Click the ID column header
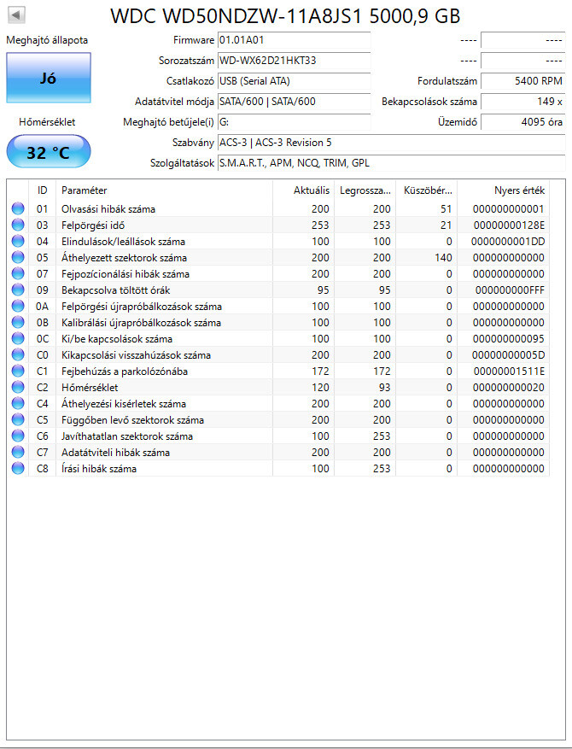 pyautogui.click(x=43, y=190)
